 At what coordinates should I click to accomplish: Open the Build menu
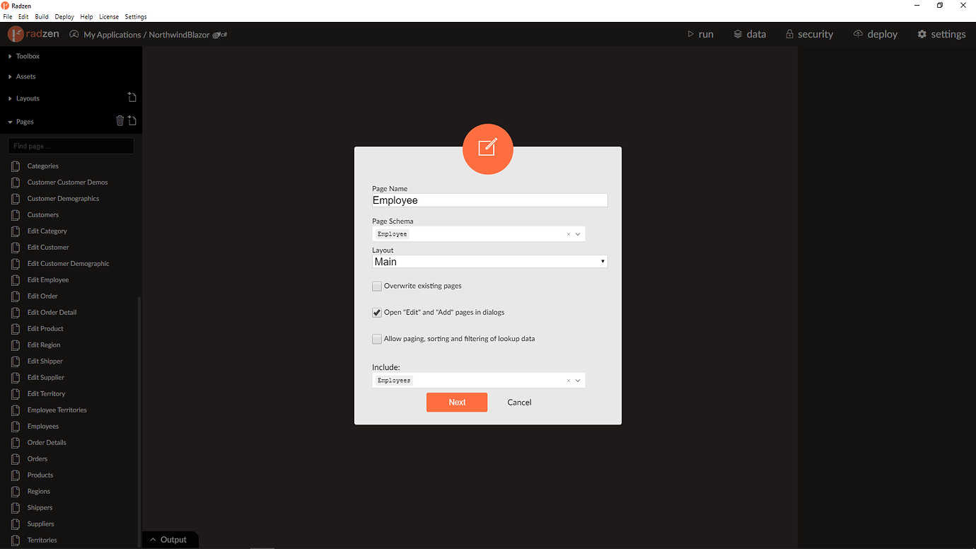(x=42, y=16)
